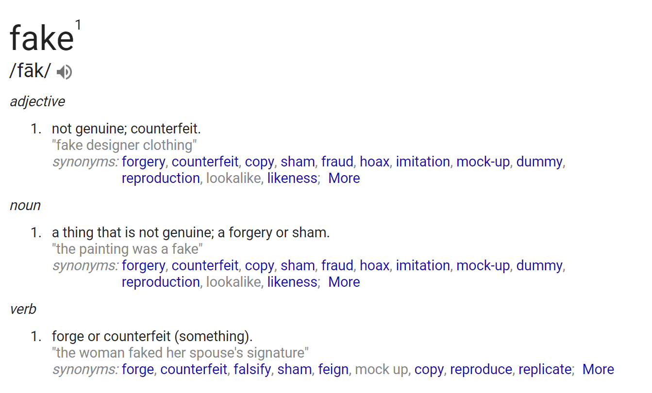Open the adjective synonym link "forgery"
Screen dimensions: 652x393
(143, 162)
